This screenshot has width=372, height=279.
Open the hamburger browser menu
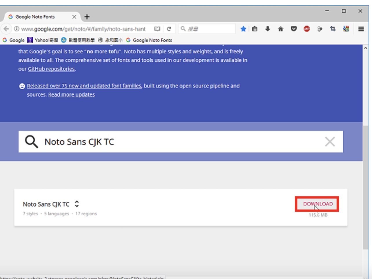pyautogui.click(x=361, y=29)
